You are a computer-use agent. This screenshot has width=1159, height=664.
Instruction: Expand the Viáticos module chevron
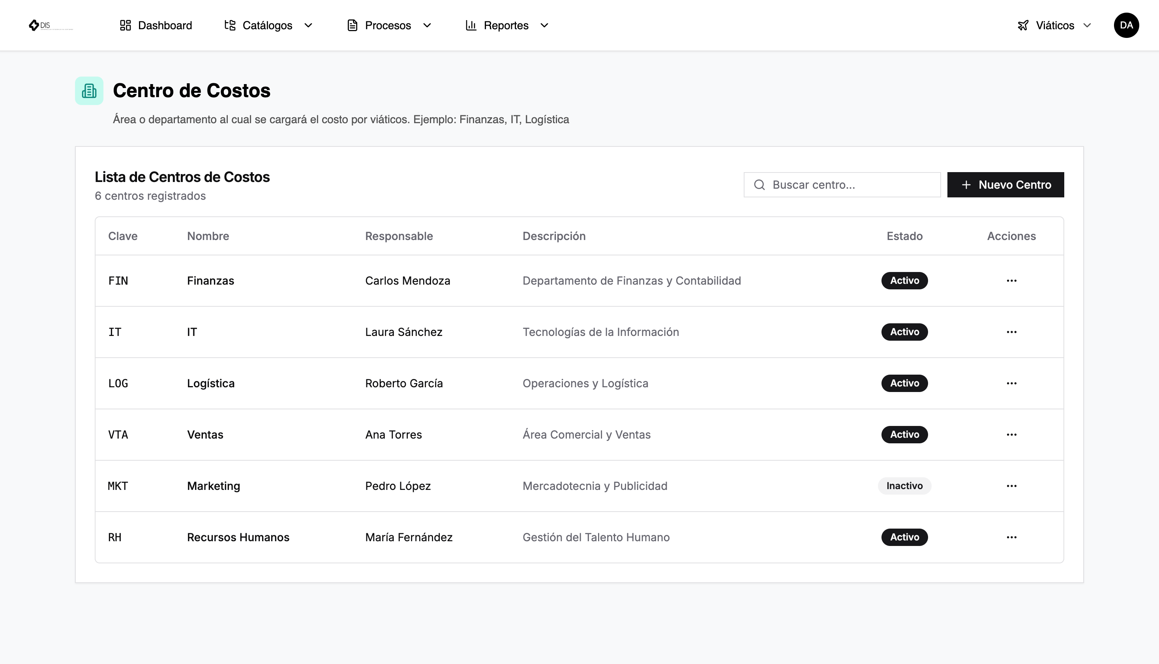pyautogui.click(x=1088, y=25)
